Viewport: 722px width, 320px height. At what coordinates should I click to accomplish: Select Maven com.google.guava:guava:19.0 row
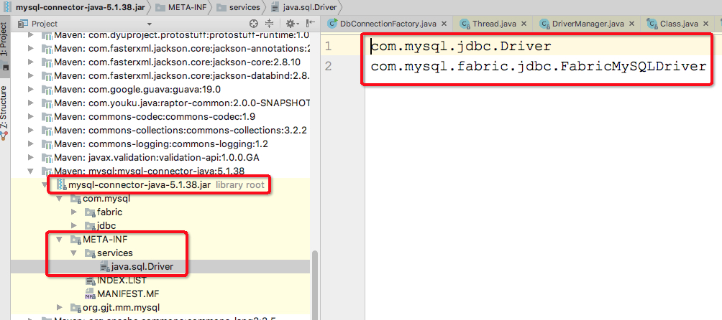click(x=160, y=89)
